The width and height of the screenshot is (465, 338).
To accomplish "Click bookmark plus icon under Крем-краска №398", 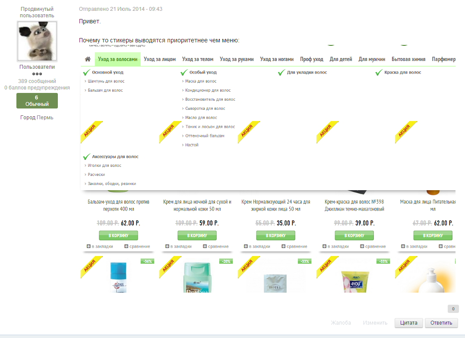I will pos(324,246).
